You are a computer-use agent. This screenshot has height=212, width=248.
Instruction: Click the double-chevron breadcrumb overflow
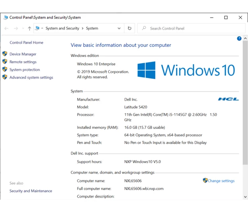tap(42, 28)
